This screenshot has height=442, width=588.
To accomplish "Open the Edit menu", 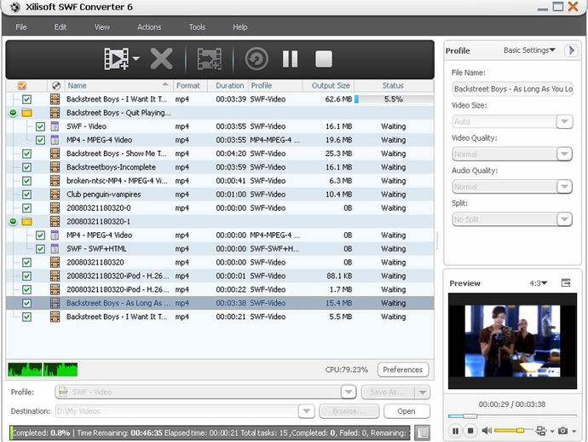I will pyautogui.click(x=61, y=27).
